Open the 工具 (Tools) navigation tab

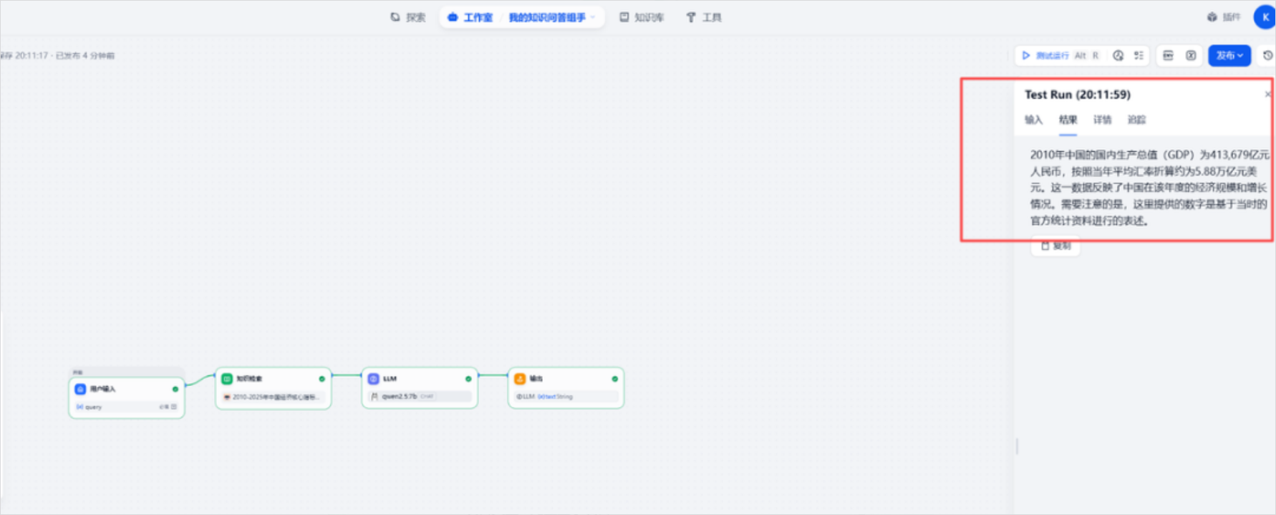(704, 17)
